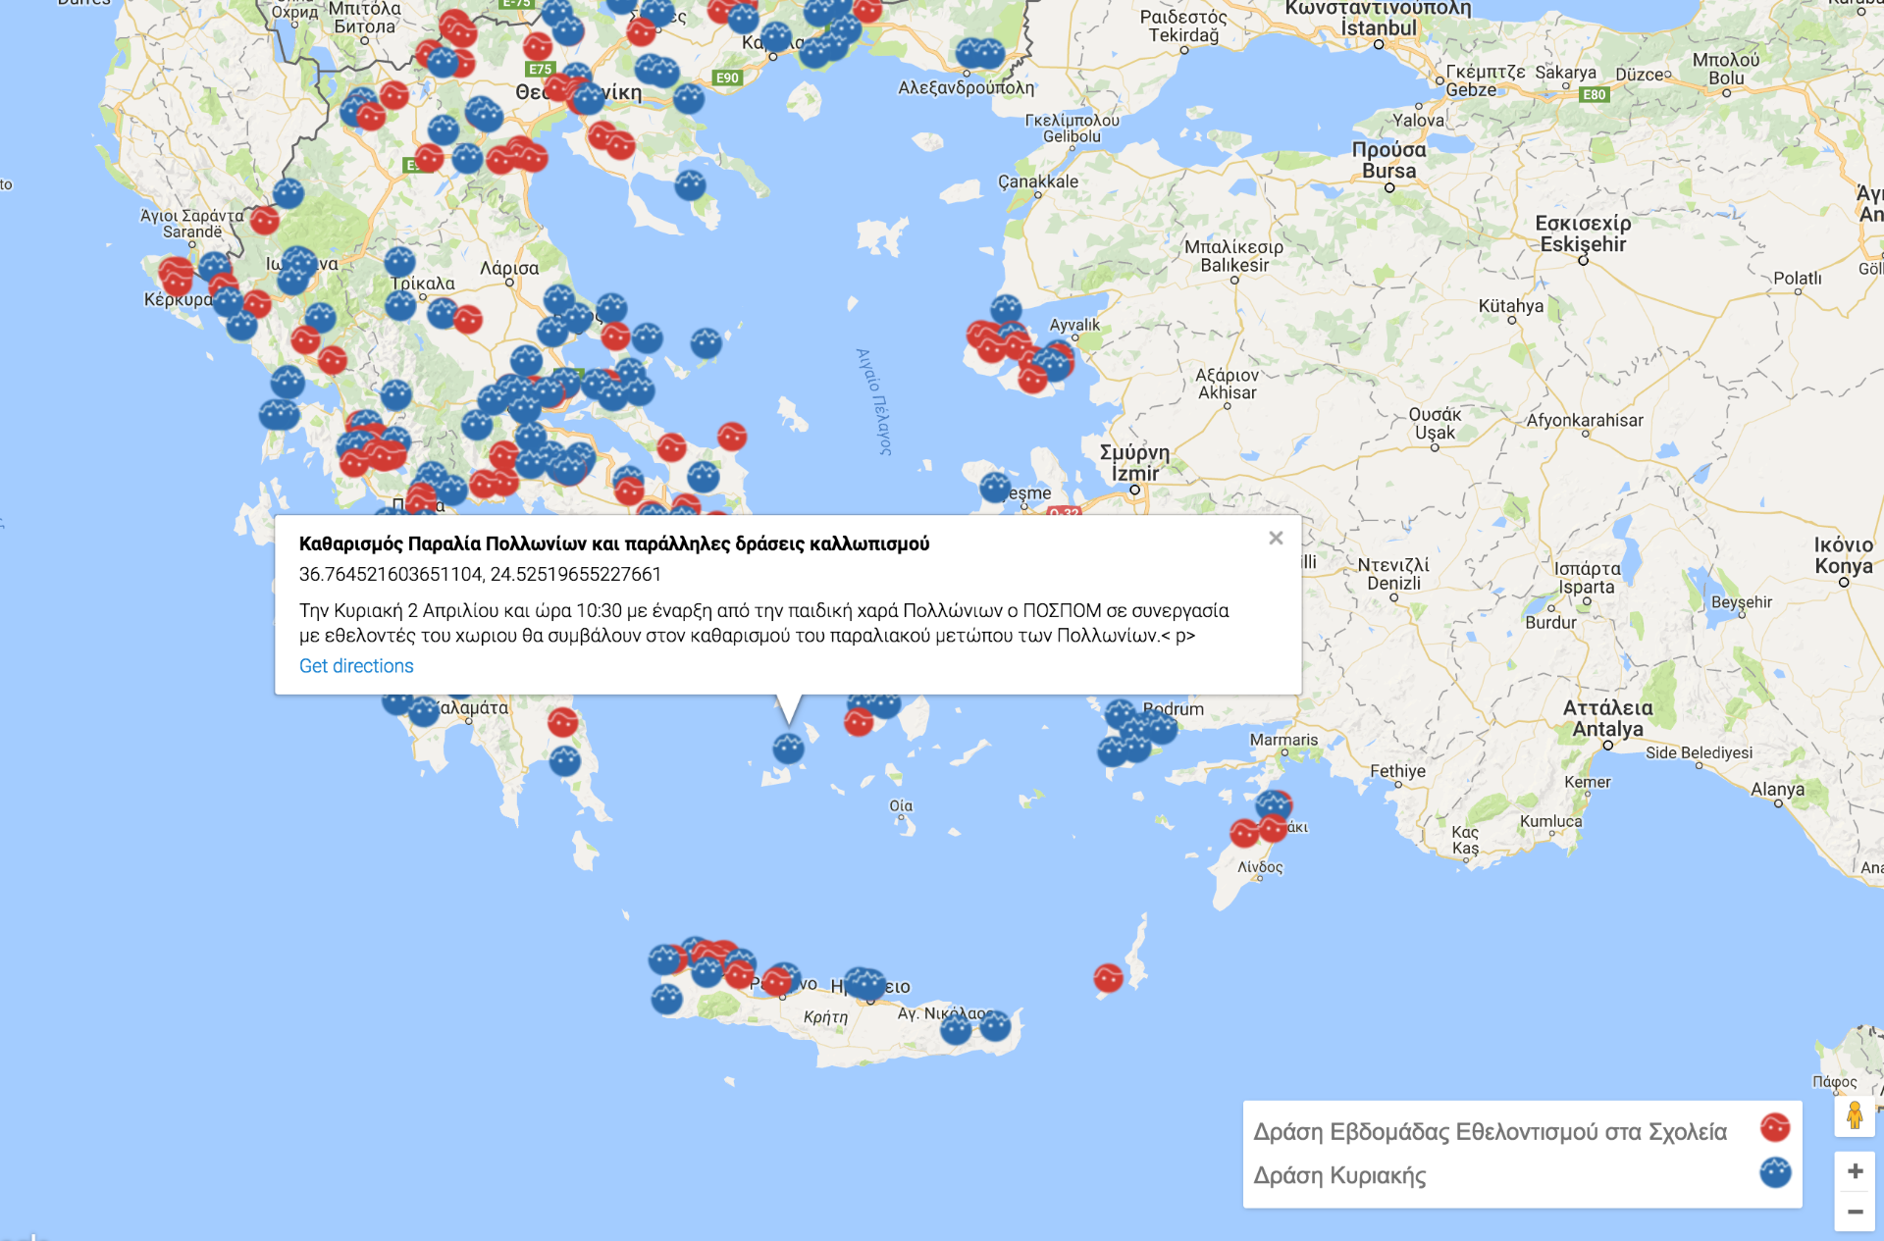The height and width of the screenshot is (1241, 1884).
Task: Click the Δράση Κυριακής legend label
Action: pyautogui.click(x=1339, y=1175)
